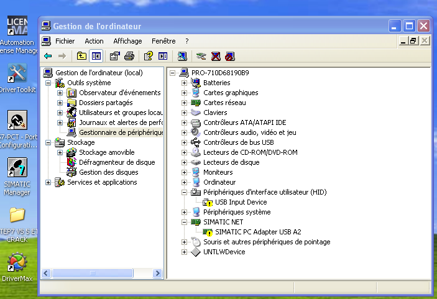
Task: Click the up one level folder icon
Action: (81, 56)
